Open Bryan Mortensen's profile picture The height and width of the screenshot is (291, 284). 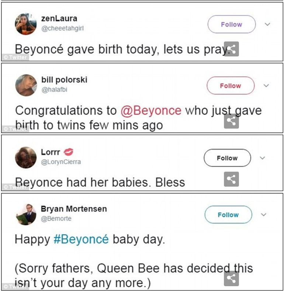26,214
